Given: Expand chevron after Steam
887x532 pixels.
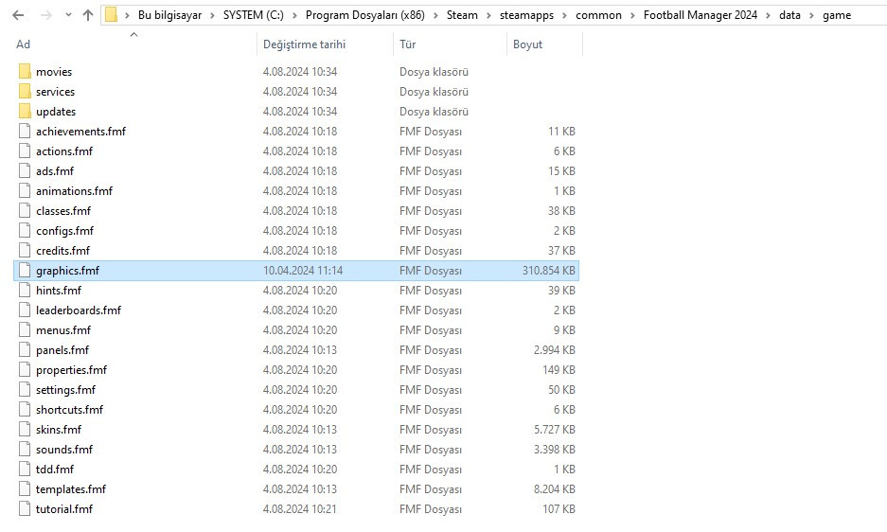Looking at the screenshot, I should click(488, 15).
